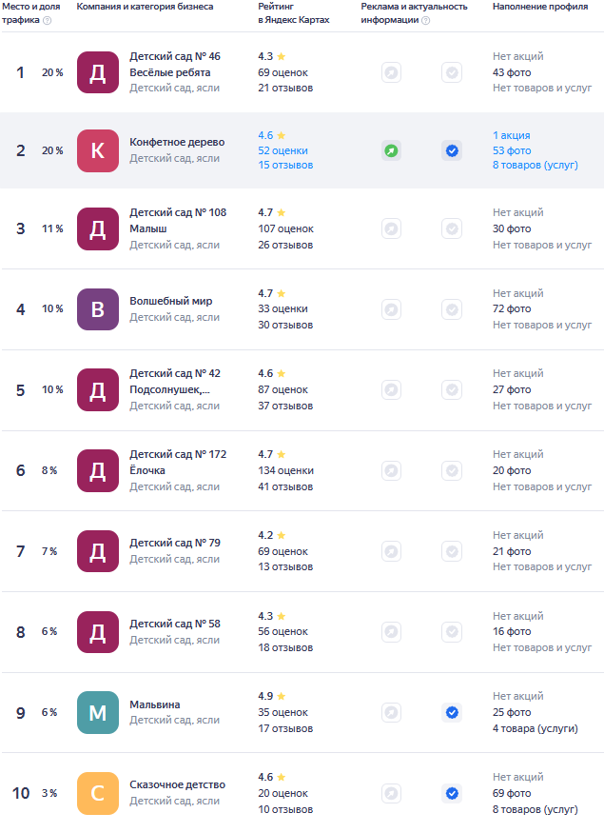Screen dimensions: 604x833
Task: Click the Детский сад № 79 avatar icon
Action: coord(98,551)
